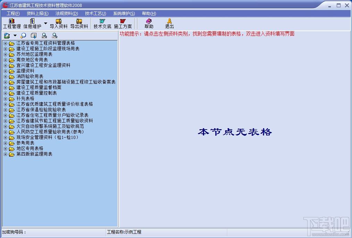The image size is (352, 238).
Task: Select 火灾自动报警系统施工及验收规范 row
Action: (x=50, y=126)
